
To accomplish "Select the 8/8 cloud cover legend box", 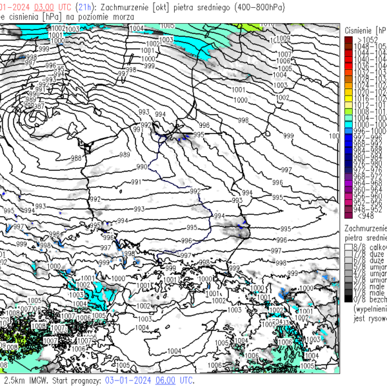I will coord(350,247).
